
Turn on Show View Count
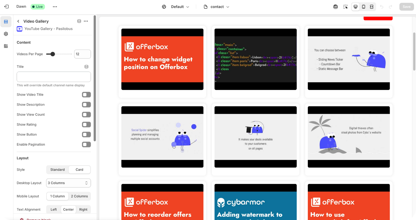(86, 115)
